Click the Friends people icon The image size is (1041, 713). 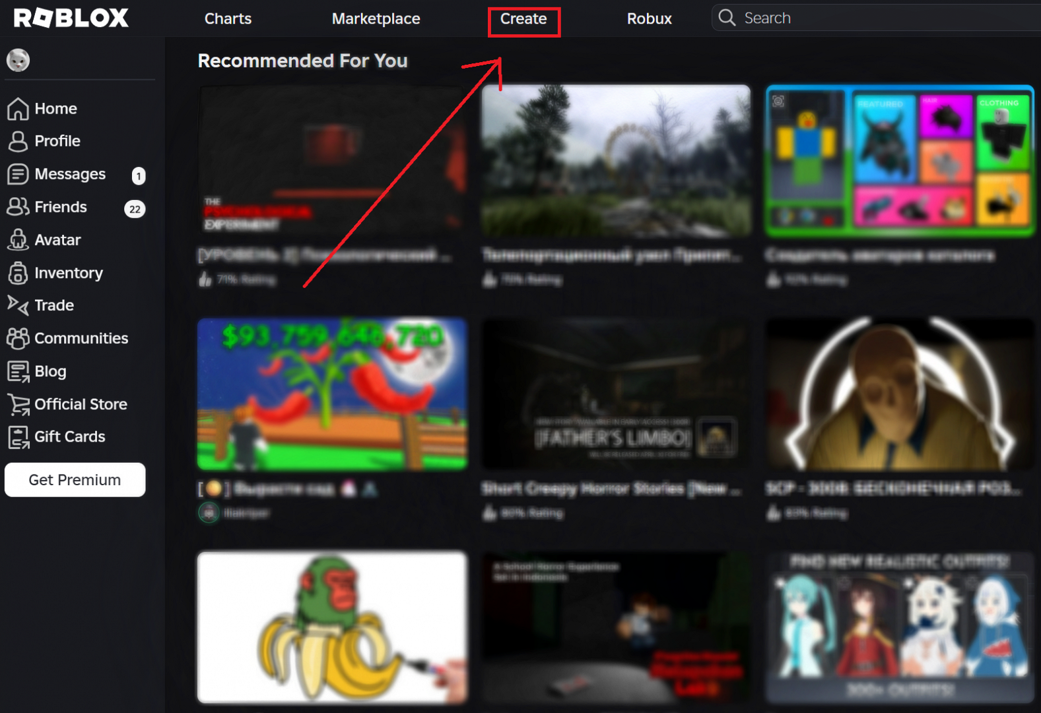click(18, 207)
